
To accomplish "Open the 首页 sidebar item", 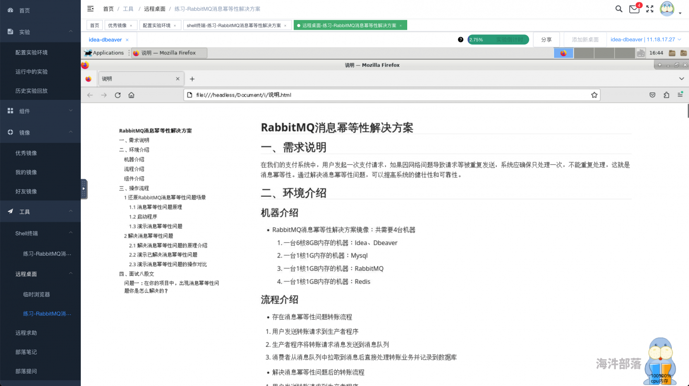I will (40, 11).
